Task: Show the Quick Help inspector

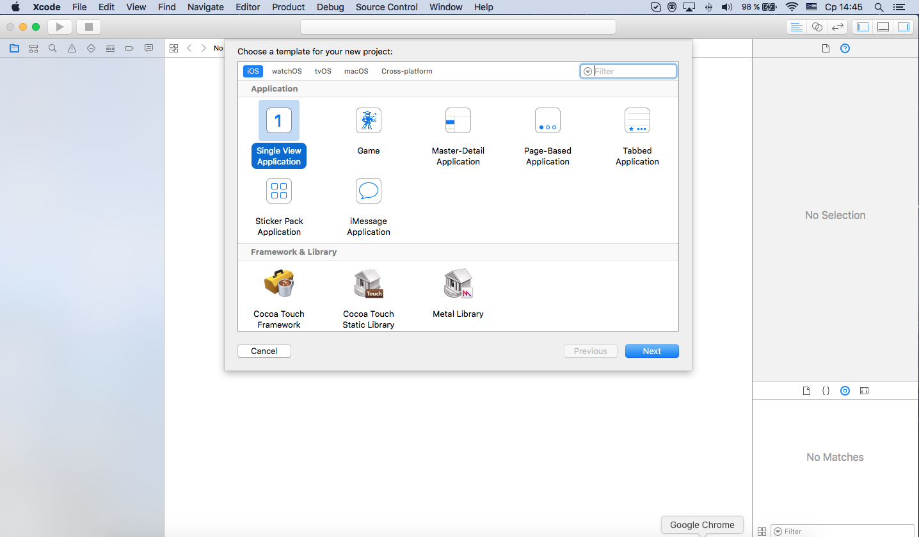Action: click(845, 49)
